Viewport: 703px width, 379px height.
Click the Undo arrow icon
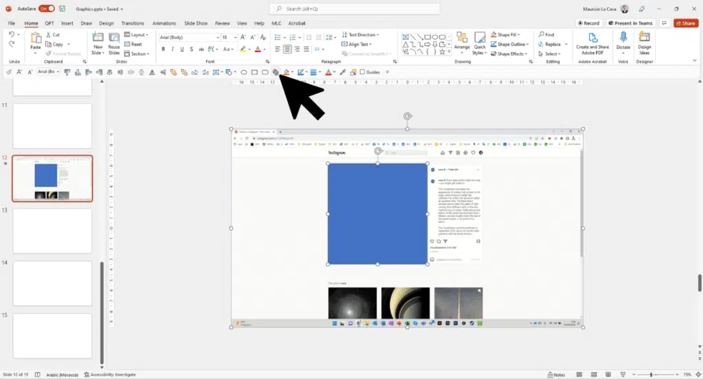[12, 34]
